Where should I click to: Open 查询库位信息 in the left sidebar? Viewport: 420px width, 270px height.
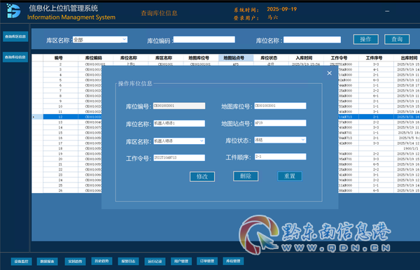pyautogui.click(x=15, y=57)
